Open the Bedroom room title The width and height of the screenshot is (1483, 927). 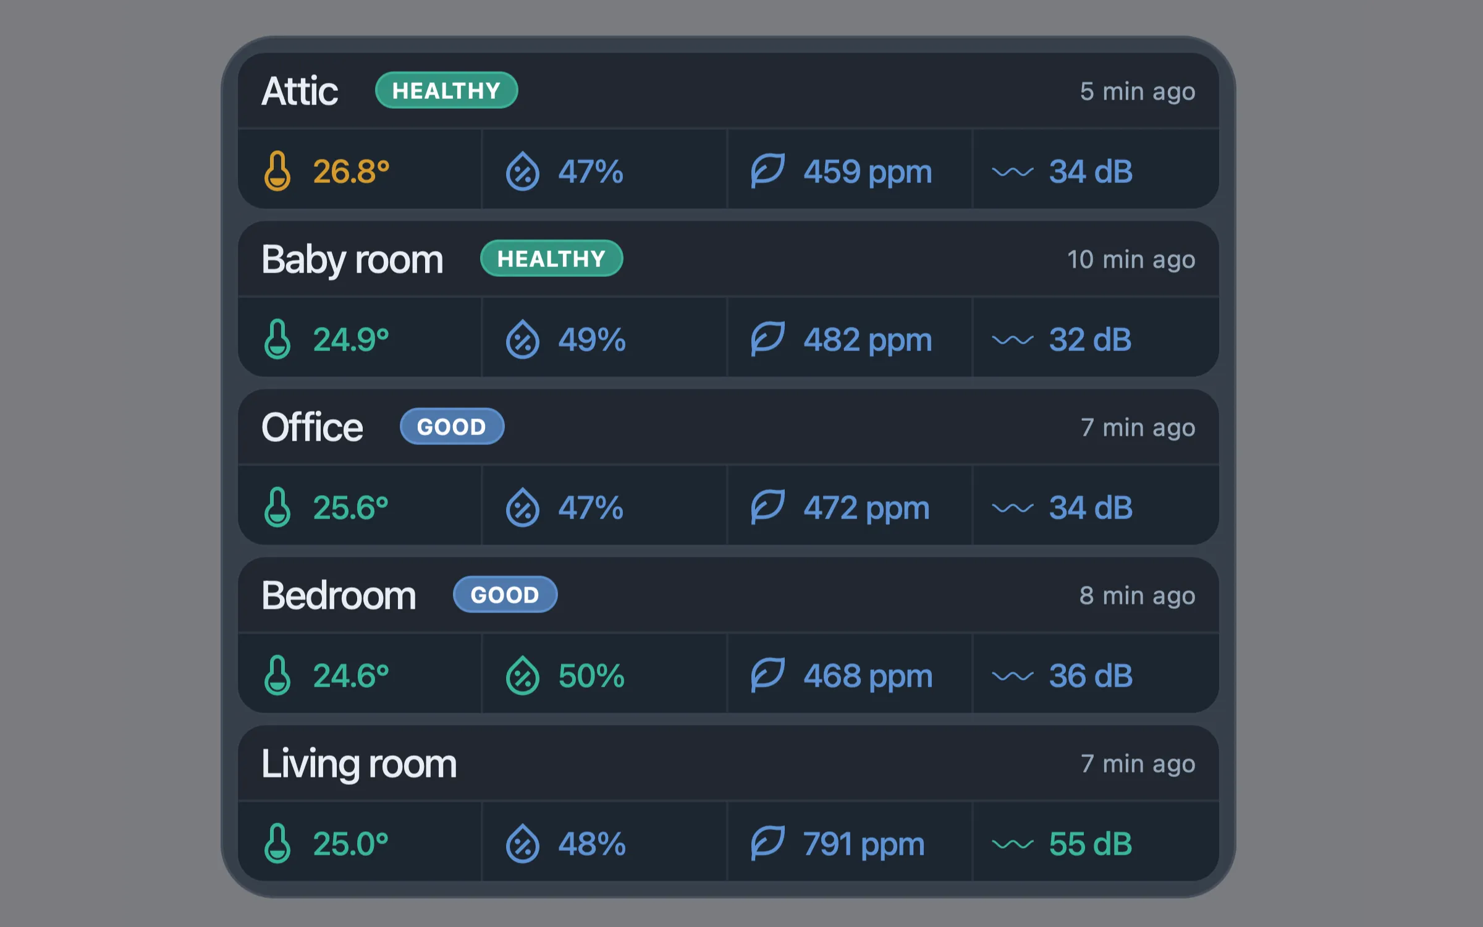pos(339,596)
